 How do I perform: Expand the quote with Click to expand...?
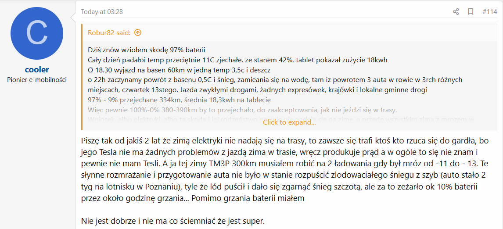[x=289, y=122]
